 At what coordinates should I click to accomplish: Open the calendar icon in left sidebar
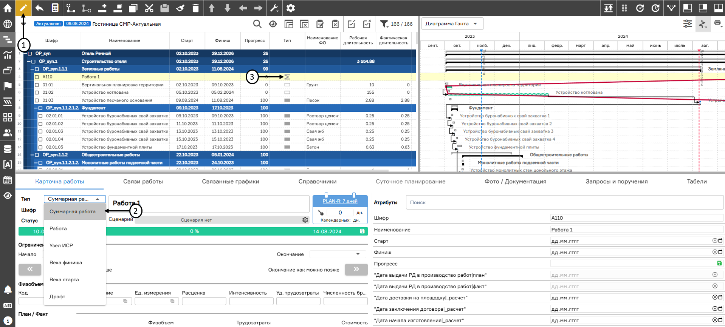click(8, 180)
